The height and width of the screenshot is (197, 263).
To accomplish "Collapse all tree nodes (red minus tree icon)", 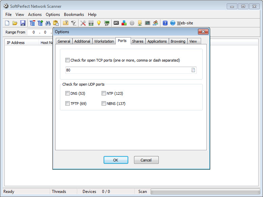I will click(x=32, y=23).
